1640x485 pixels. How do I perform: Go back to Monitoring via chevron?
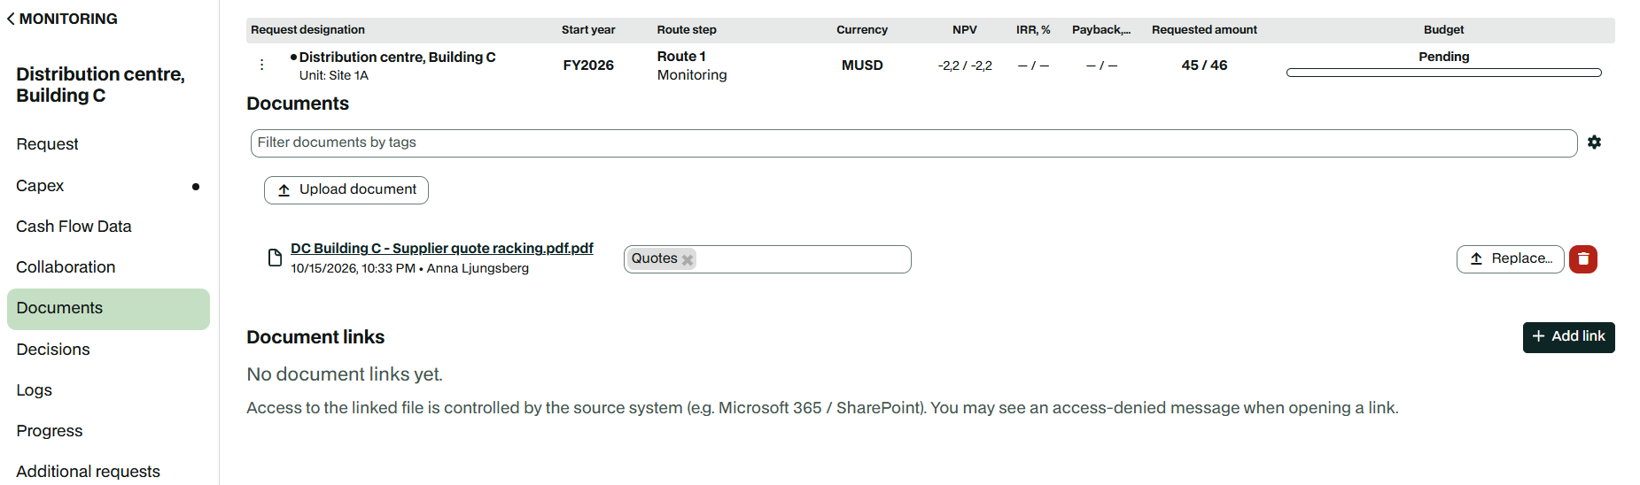pyautogui.click(x=11, y=19)
